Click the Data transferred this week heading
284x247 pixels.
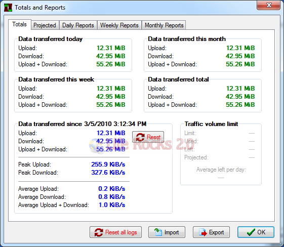56,79
